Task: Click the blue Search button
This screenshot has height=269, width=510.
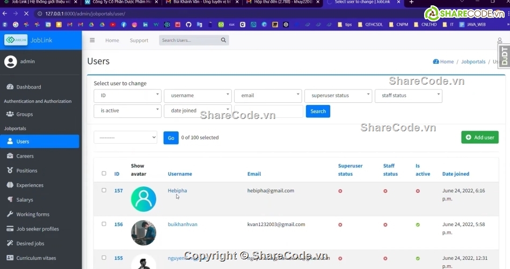Action: [x=318, y=111]
